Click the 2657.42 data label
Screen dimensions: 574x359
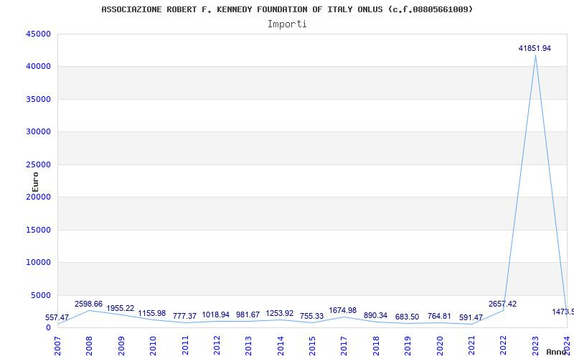pos(503,304)
